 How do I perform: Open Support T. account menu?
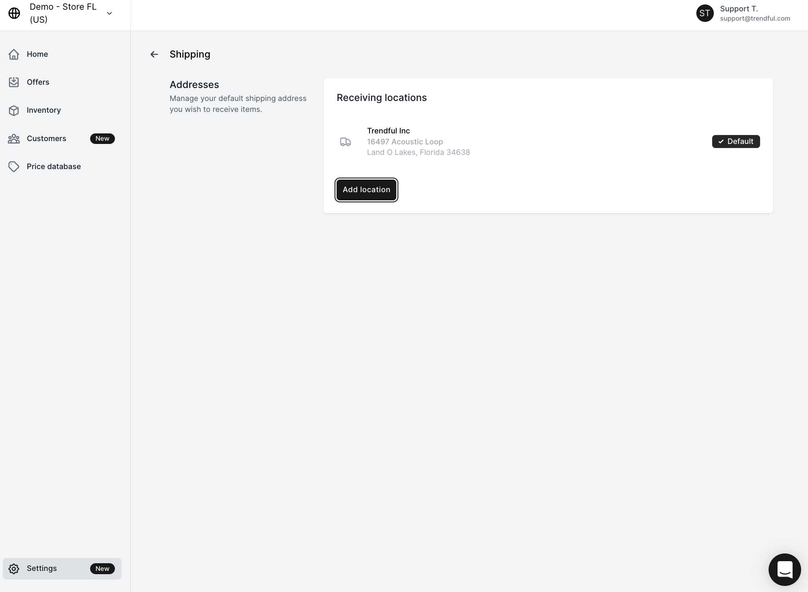tap(739, 9)
